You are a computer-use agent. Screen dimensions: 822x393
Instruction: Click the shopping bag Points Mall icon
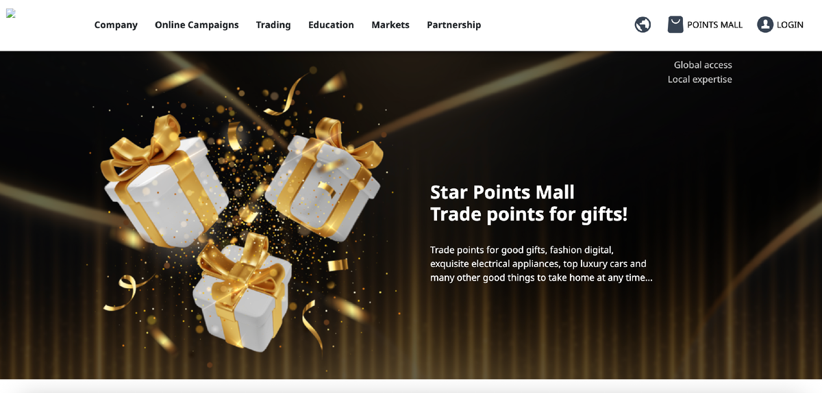pyautogui.click(x=675, y=25)
